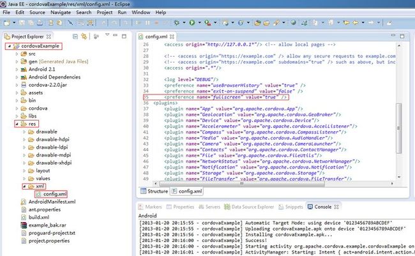Image resolution: width=415 pixels, height=256 pixels.
Task: Close the config.xml editor tab
Action: (x=172, y=36)
